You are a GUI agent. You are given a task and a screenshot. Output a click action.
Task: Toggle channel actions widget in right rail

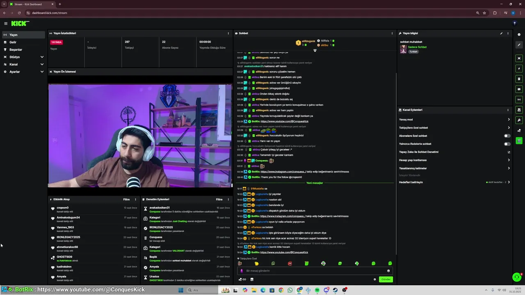click(519, 110)
